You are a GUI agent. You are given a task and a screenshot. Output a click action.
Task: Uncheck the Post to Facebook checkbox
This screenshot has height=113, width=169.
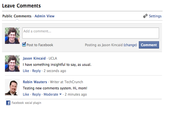[24, 44]
